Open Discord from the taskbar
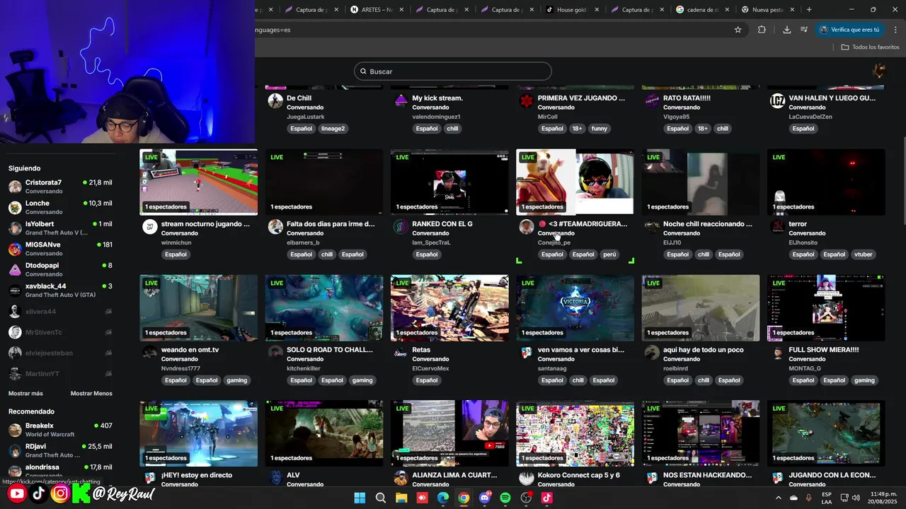906x509 pixels. coord(485,498)
